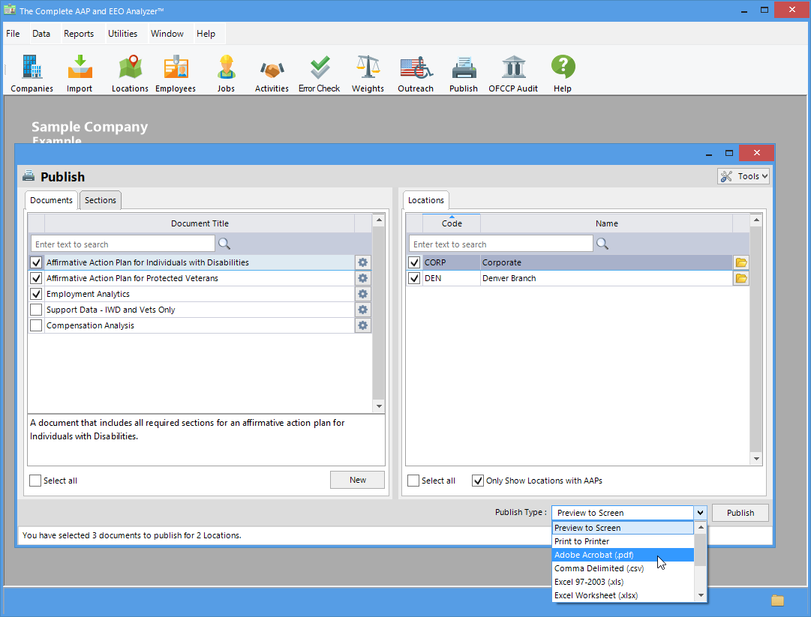Click the folder icon for Denver Branch

click(x=741, y=278)
